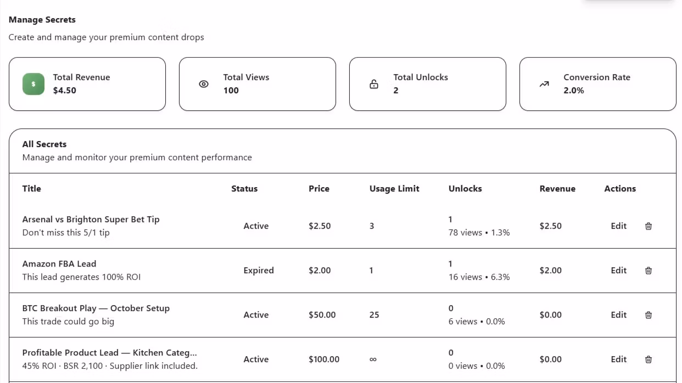Click the Title column header
The width and height of the screenshot is (682, 383).
(x=32, y=189)
